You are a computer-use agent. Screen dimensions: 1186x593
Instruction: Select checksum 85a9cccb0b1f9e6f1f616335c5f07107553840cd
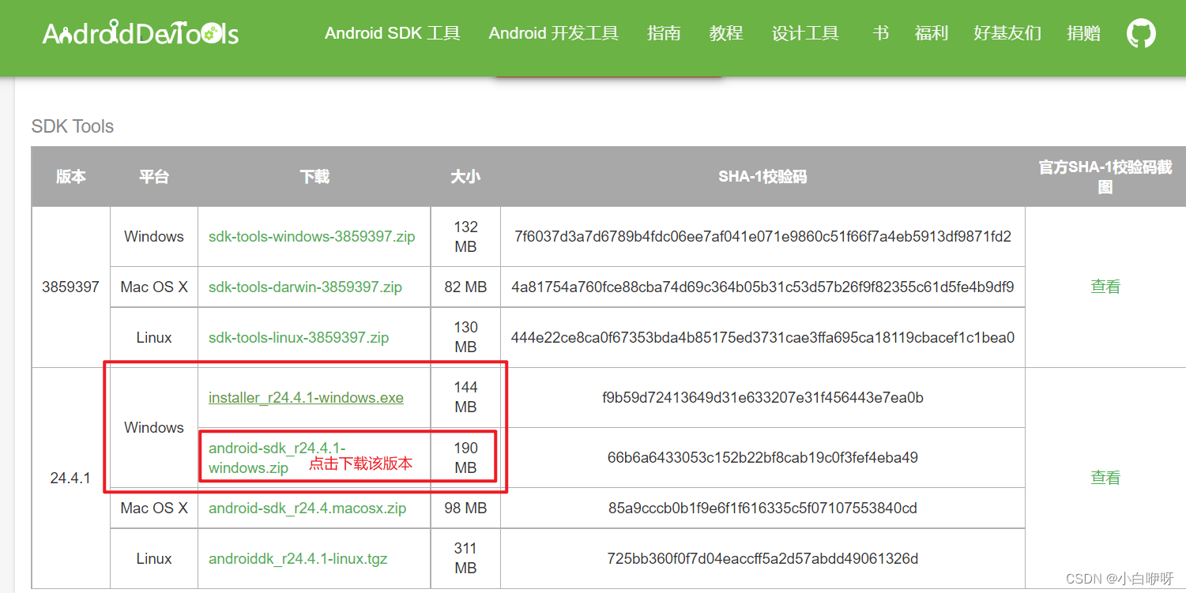(762, 509)
